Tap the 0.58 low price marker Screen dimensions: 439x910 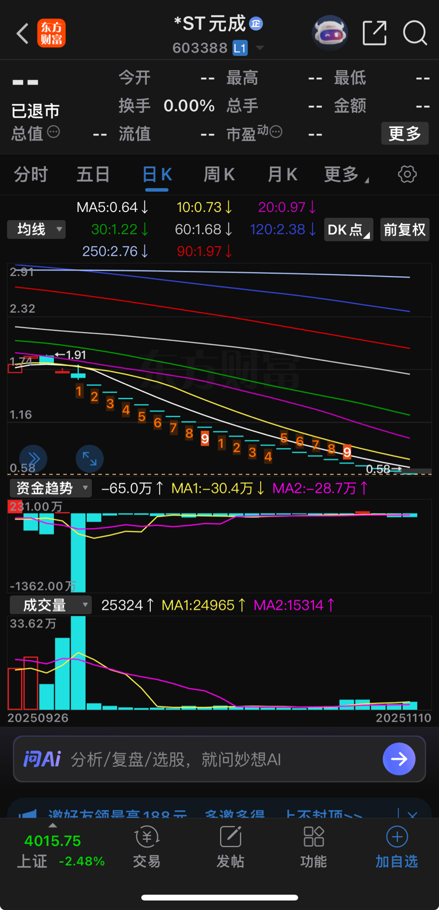384,469
